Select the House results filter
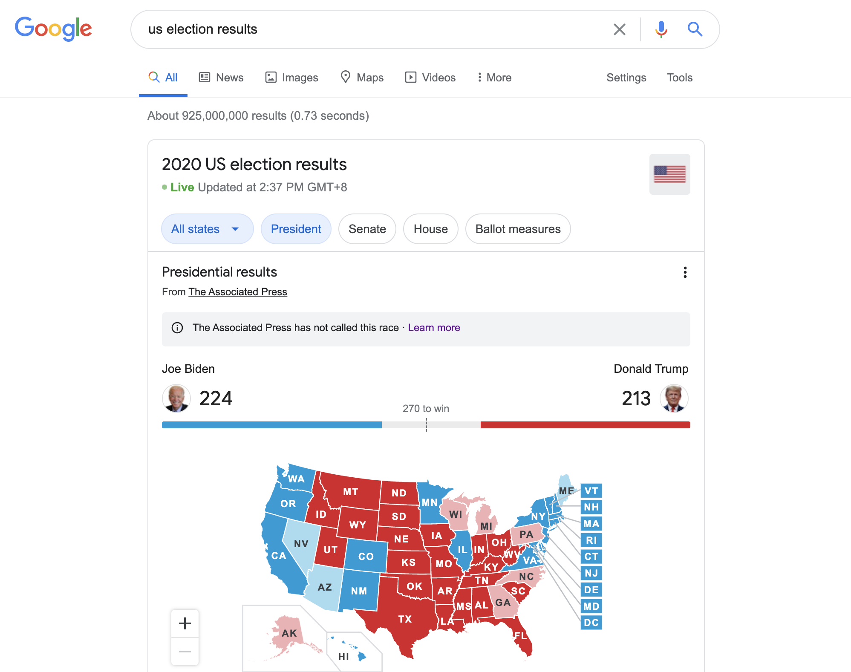Viewport: 851px width, 672px height. (430, 229)
